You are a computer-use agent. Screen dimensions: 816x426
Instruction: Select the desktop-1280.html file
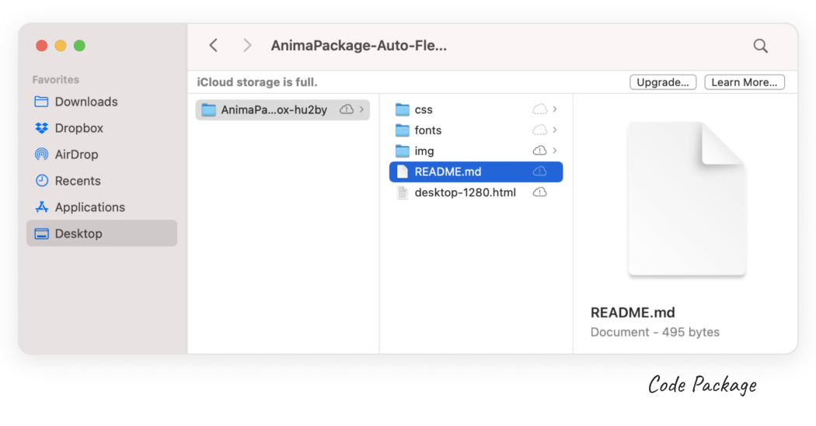click(465, 192)
